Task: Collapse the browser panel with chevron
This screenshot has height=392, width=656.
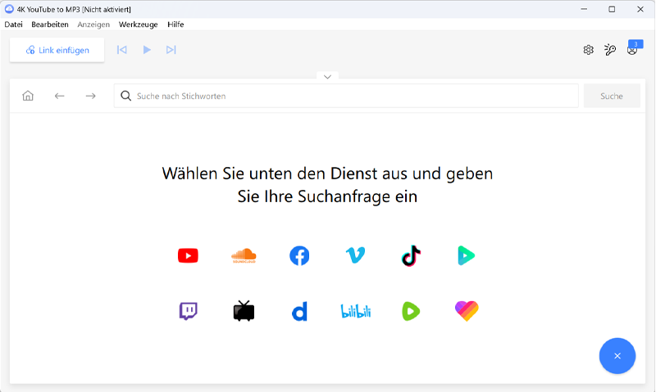Action: coord(327,76)
